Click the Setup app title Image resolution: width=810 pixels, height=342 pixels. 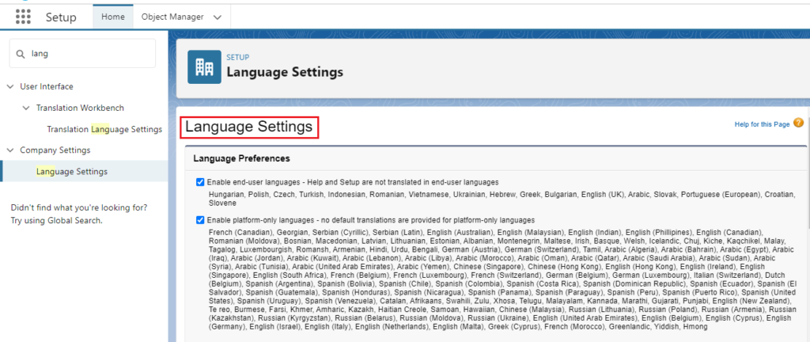[61, 17]
